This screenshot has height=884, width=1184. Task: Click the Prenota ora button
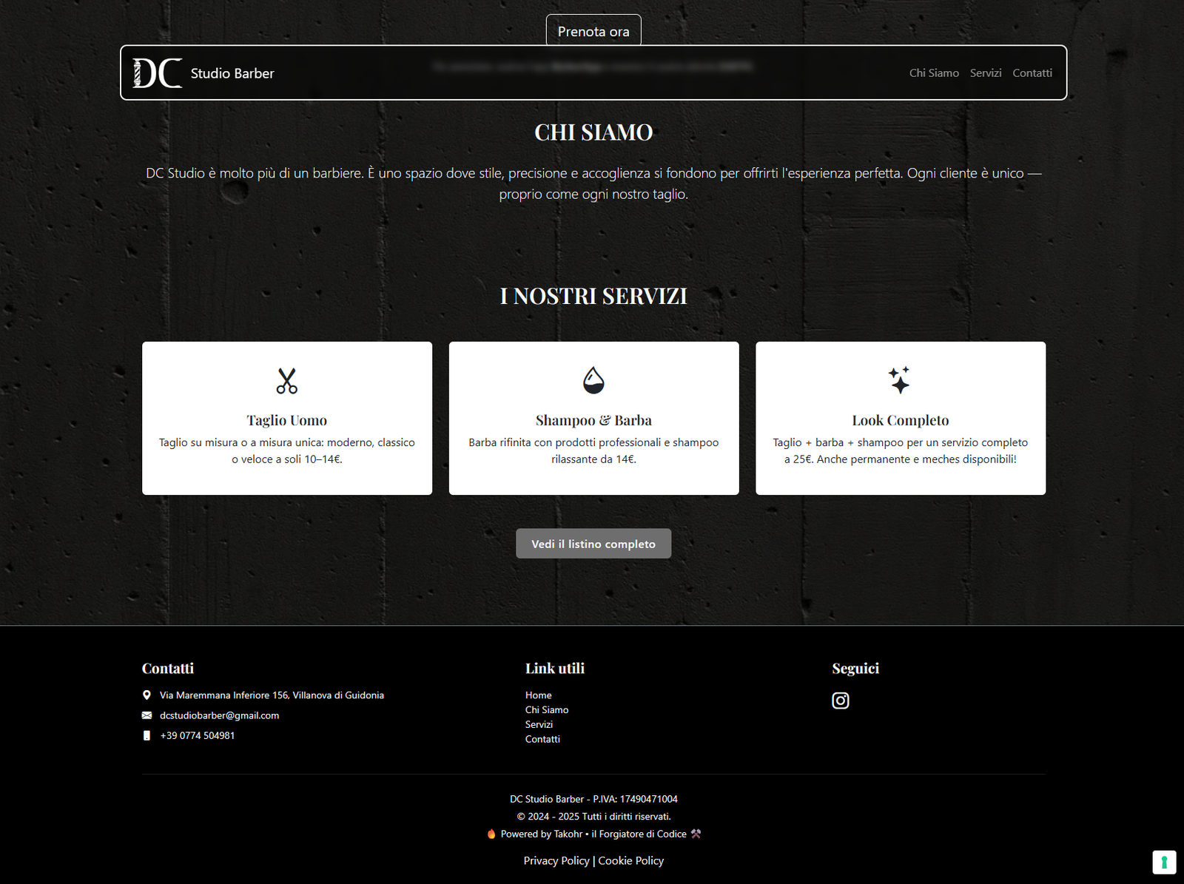pyautogui.click(x=593, y=30)
